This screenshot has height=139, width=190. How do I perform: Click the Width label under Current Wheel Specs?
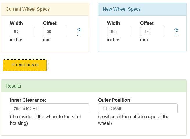point(16,23)
